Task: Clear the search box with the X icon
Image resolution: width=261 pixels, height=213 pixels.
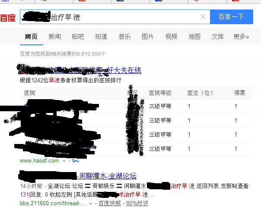Action: (203, 17)
